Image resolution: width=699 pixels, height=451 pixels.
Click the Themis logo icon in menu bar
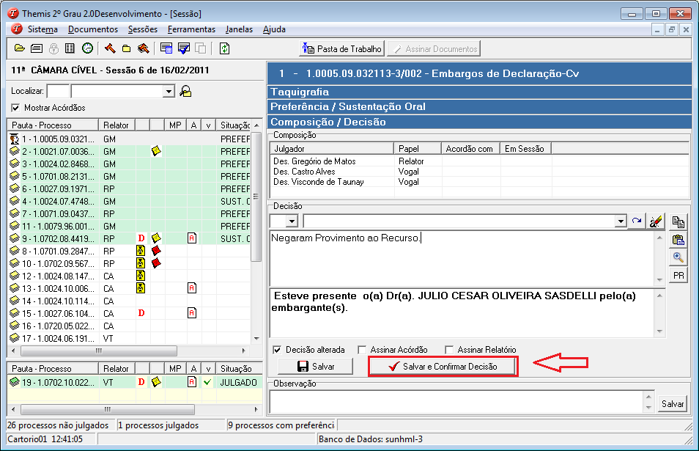tap(17, 29)
